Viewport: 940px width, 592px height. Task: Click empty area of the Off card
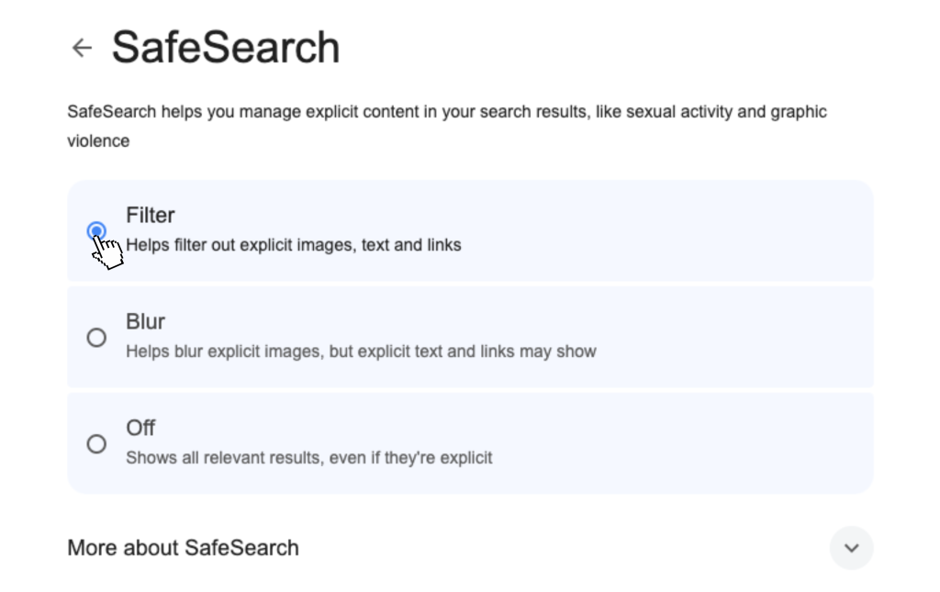688,443
